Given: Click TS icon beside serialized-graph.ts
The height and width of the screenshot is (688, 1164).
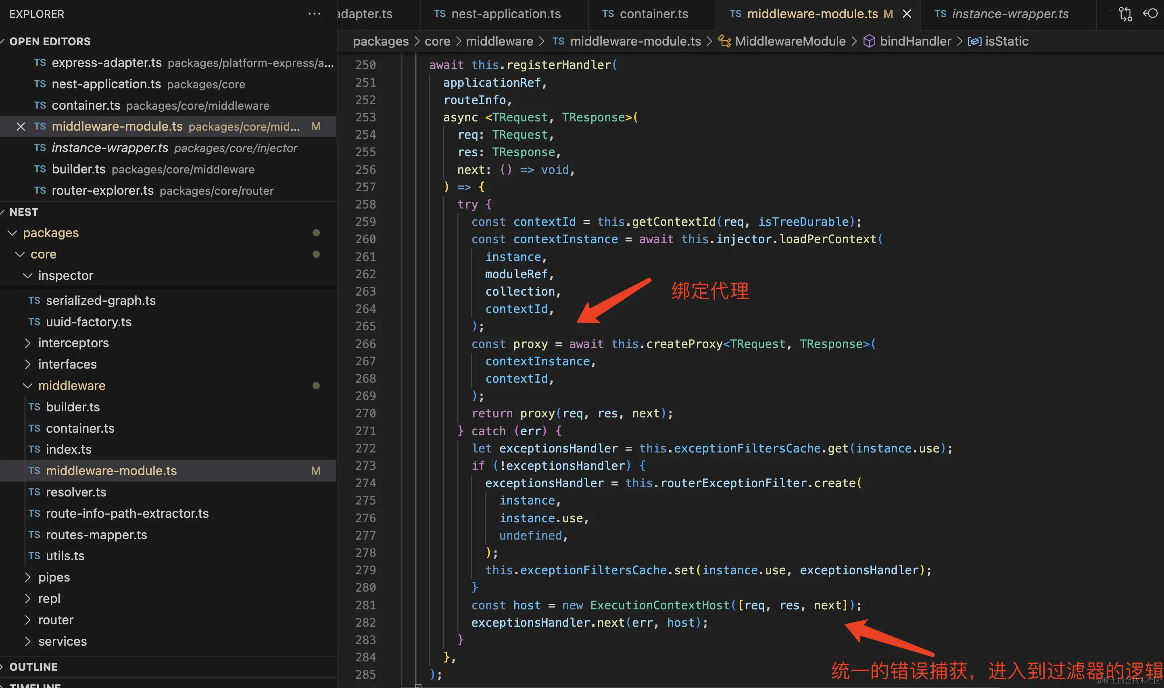Looking at the screenshot, I should click(34, 300).
